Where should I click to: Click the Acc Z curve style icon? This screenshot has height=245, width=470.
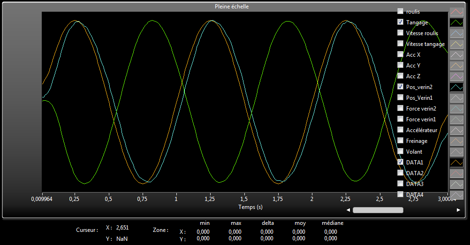tap(456, 76)
